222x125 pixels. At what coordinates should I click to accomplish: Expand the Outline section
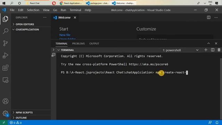coord(31,118)
